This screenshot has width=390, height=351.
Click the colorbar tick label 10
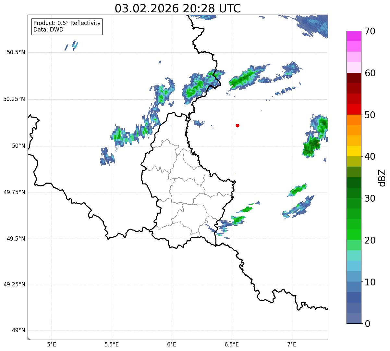coord(370,282)
